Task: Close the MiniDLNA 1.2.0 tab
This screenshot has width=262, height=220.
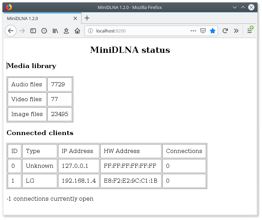Action: pyautogui.click(x=75, y=18)
